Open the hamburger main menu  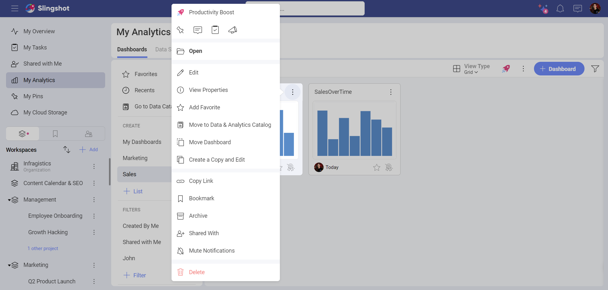coord(15,9)
